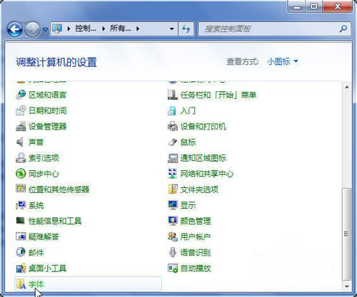Open recent pages dropdown beside forward button
Screen dimensions: 357x297
coord(45,29)
